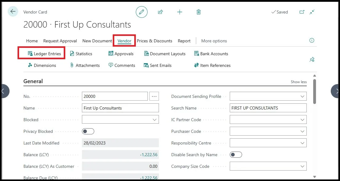Toggle Disable Search by Name switch
This screenshot has width=340, height=181.
point(236,155)
